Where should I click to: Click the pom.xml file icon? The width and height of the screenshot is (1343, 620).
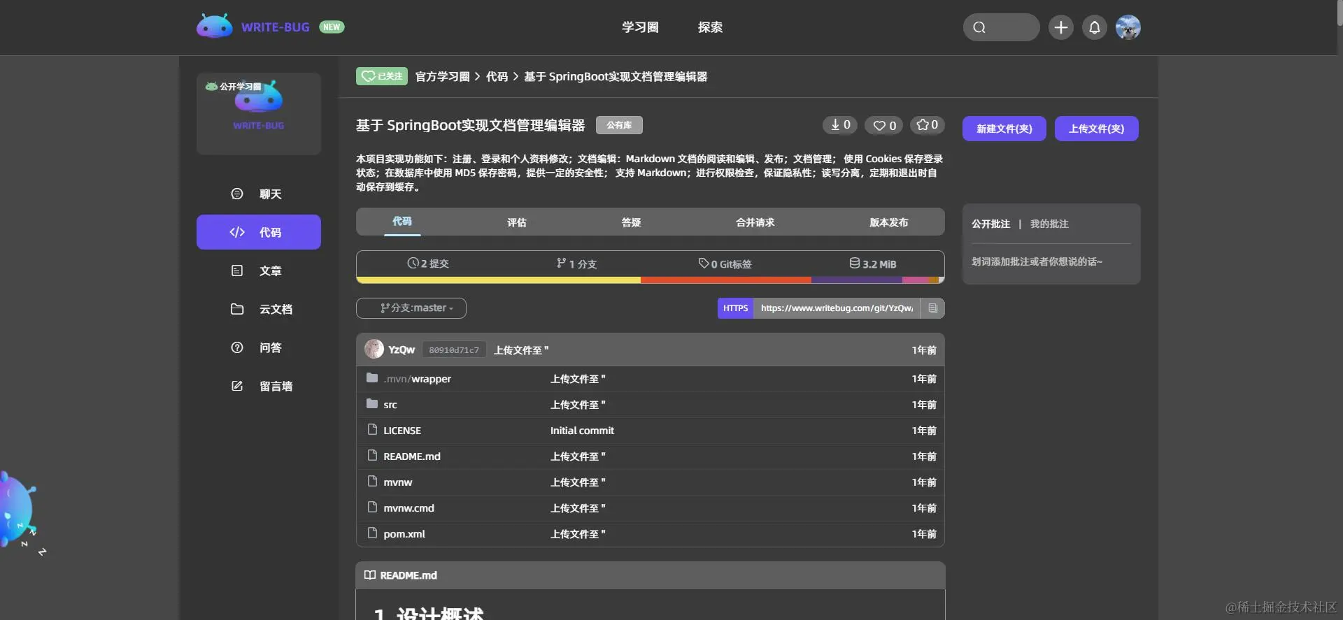[372, 533]
